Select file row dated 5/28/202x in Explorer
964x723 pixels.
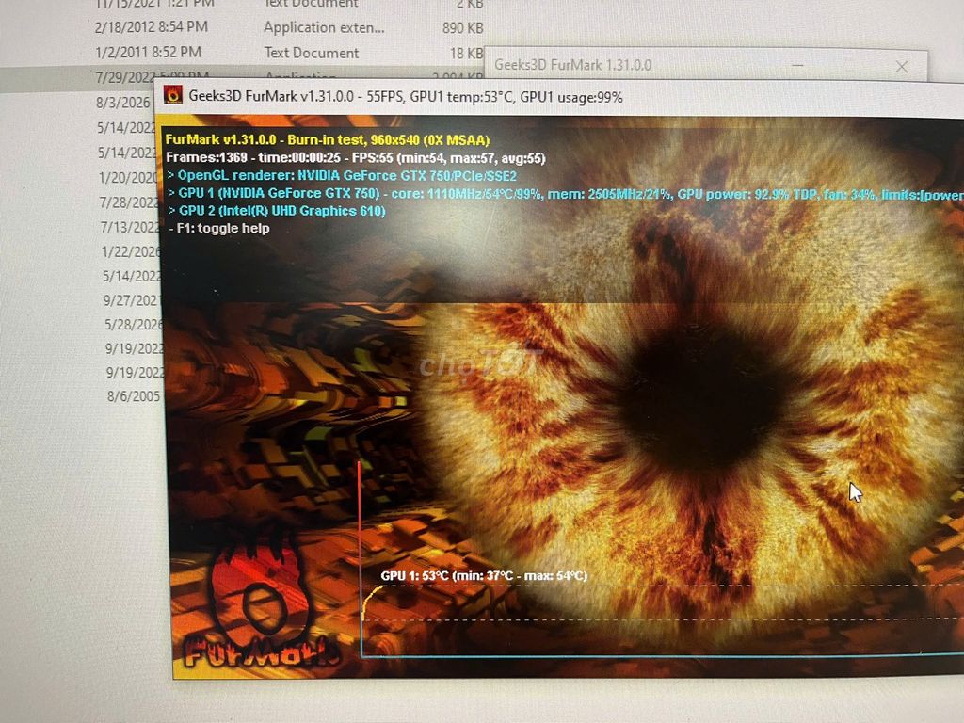(134, 324)
